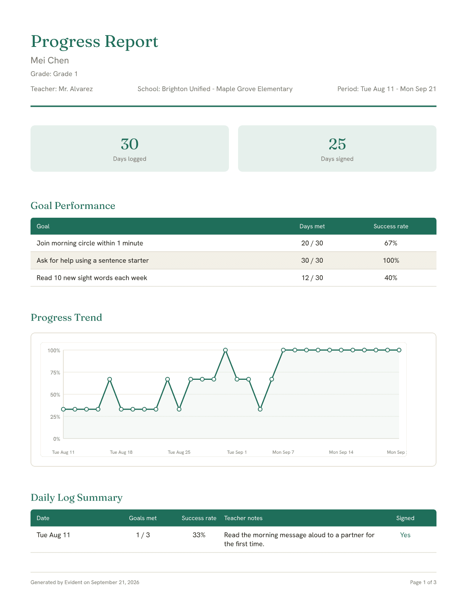Click the 30 / 30 days met cell
The width and height of the screenshot is (467, 604).
pyautogui.click(x=312, y=260)
